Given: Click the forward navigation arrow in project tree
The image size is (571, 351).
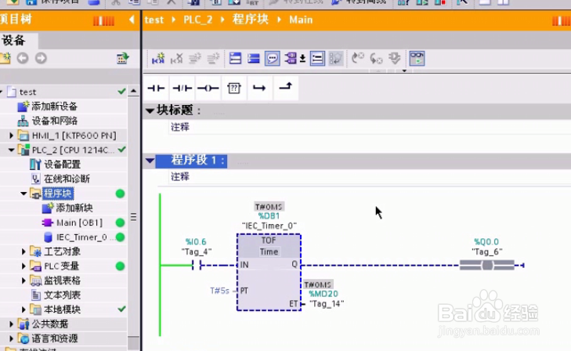Looking at the screenshot, I should click(x=41, y=58).
